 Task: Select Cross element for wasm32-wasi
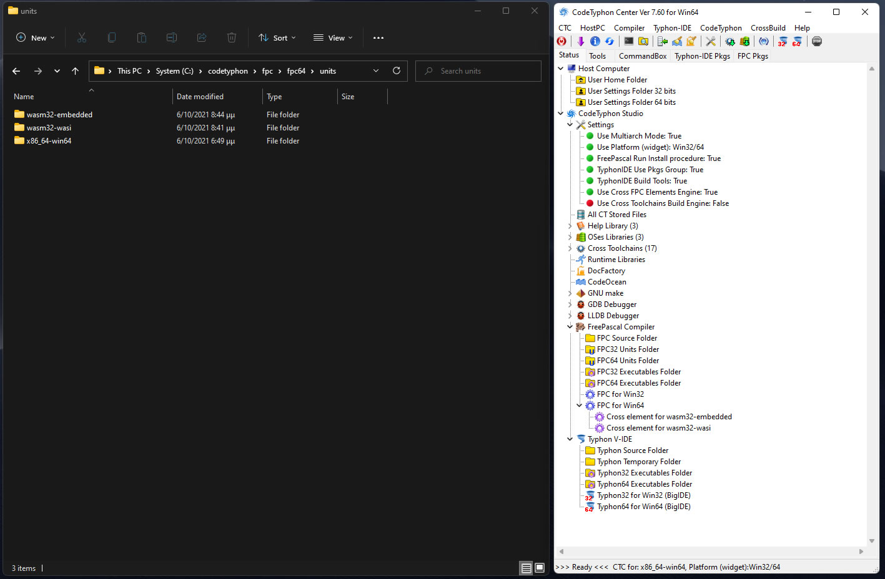tap(658, 428)
